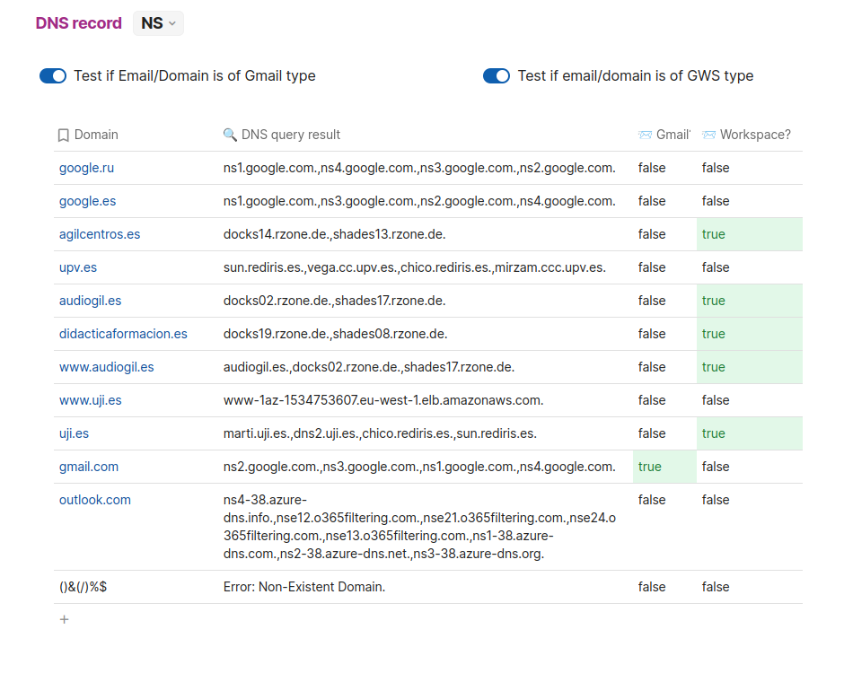Click the DNS query result column header

(291, 135)
